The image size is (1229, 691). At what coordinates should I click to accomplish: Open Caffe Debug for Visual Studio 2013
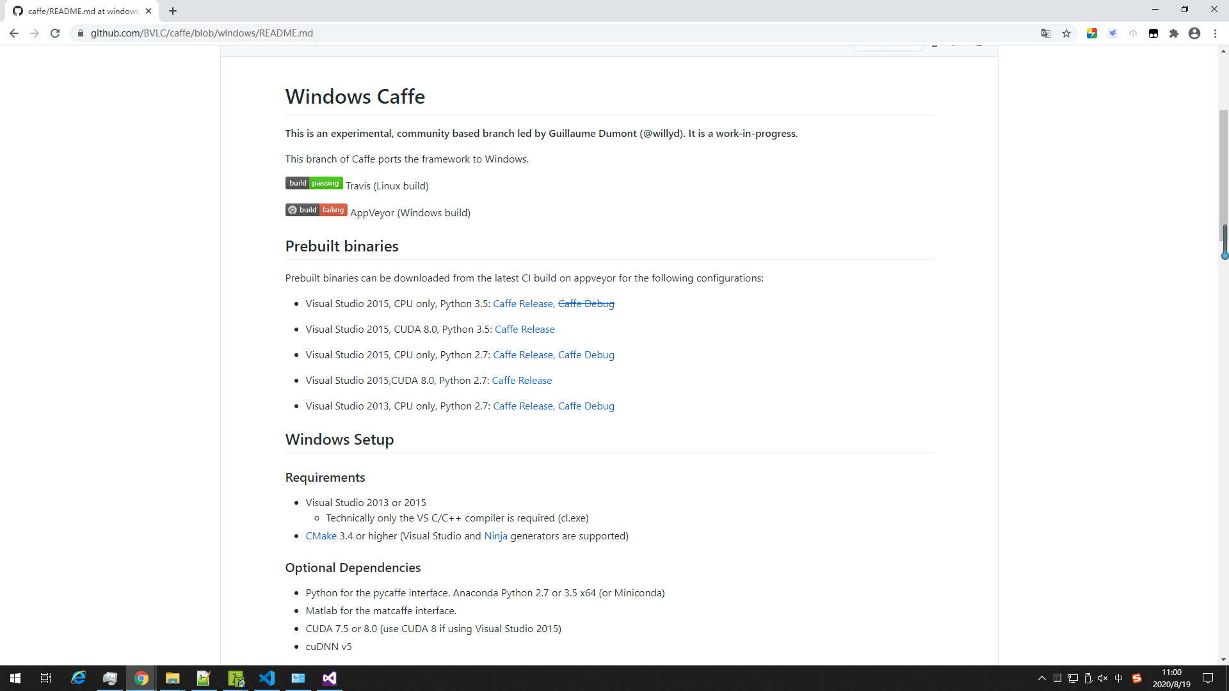[586, 406]
